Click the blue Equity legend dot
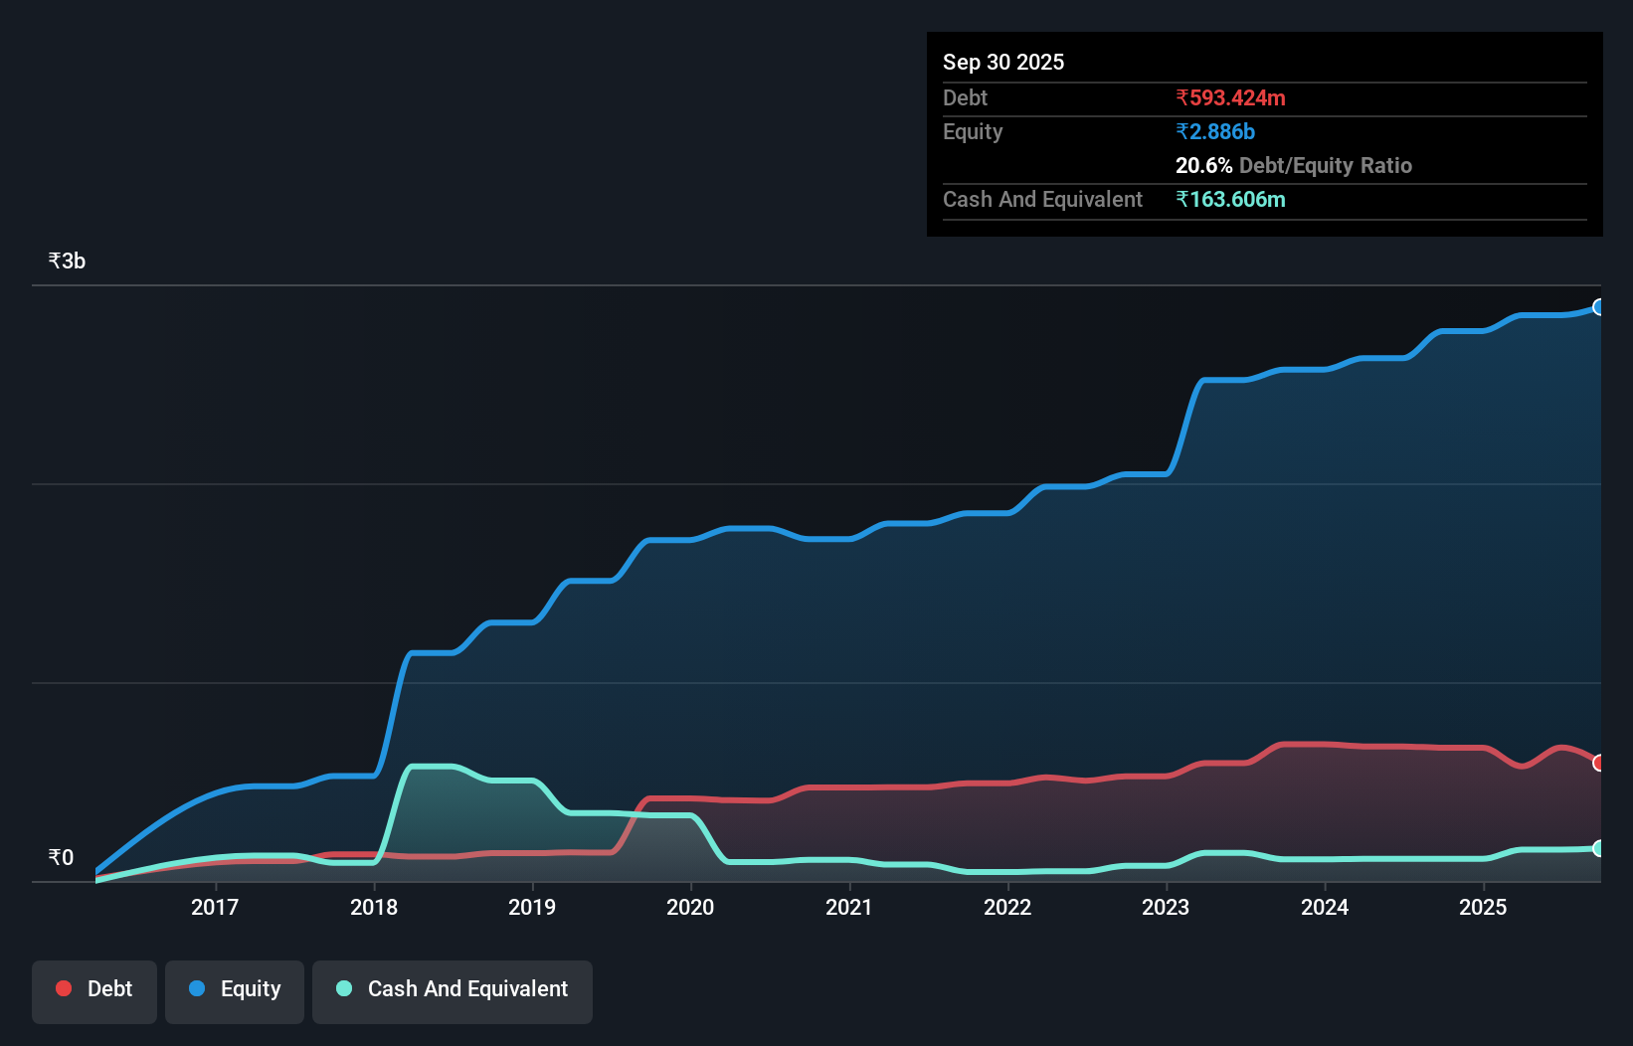 [197, 989]
